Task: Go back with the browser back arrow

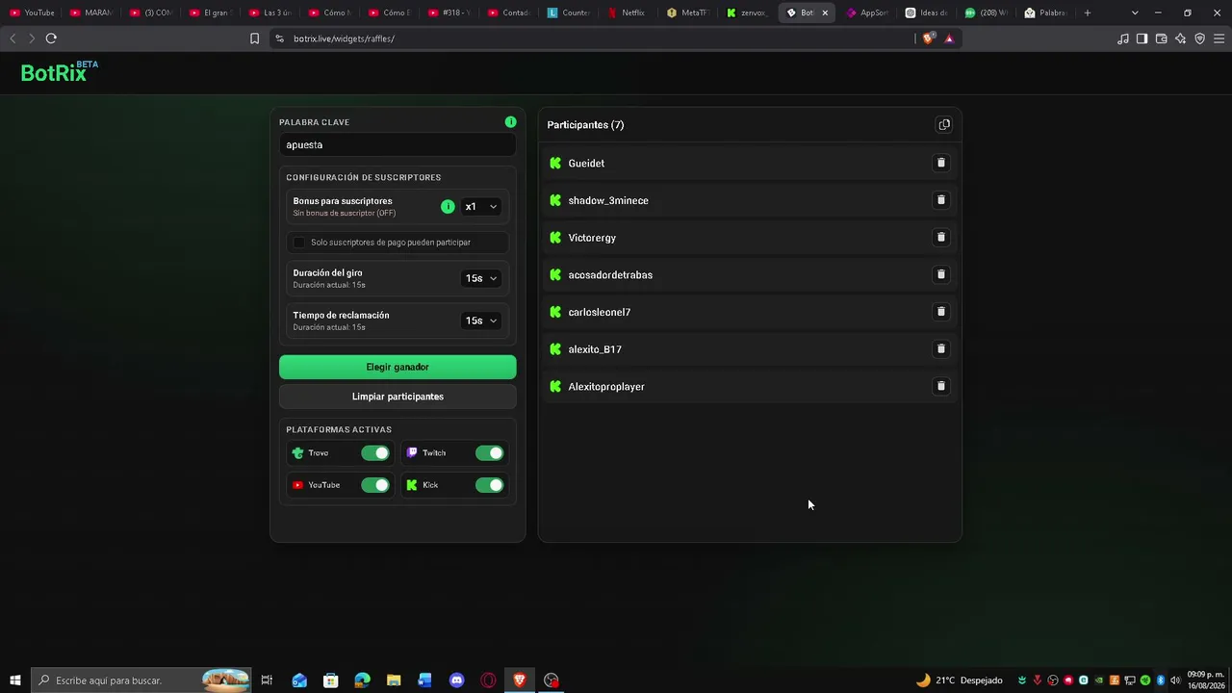Action: [13, 38]
